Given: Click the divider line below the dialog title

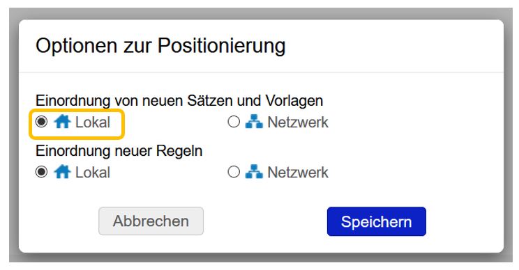Looking at the screenshot, I should [x=261, y=72].
